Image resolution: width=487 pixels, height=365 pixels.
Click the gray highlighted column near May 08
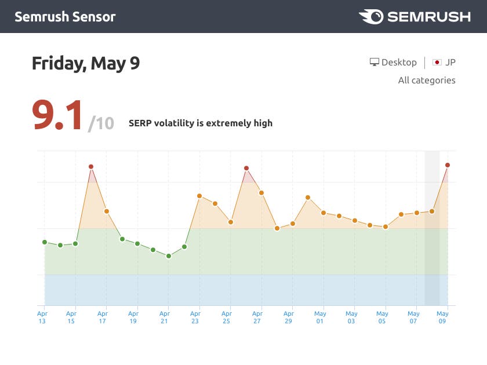pos(432,228)
